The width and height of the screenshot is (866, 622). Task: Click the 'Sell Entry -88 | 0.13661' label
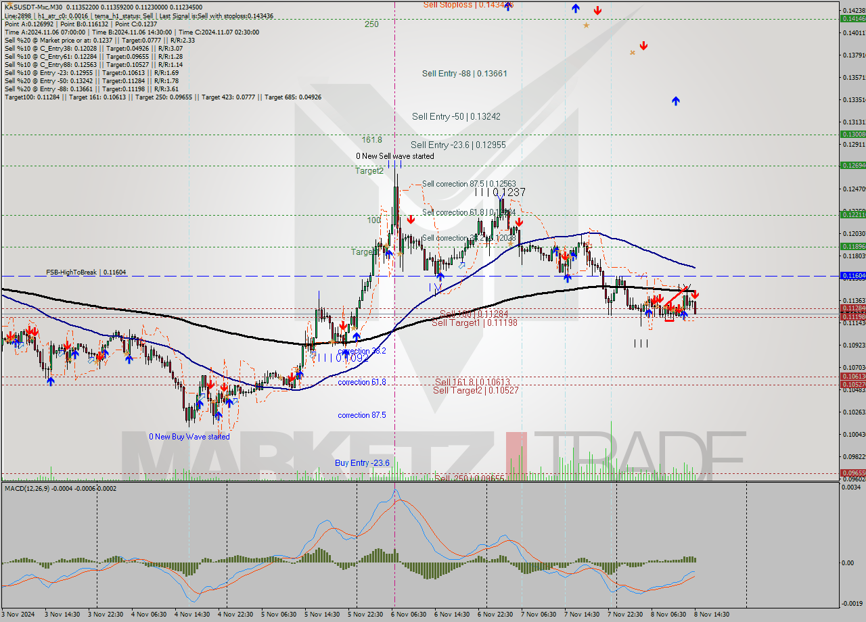pos(464,74)
